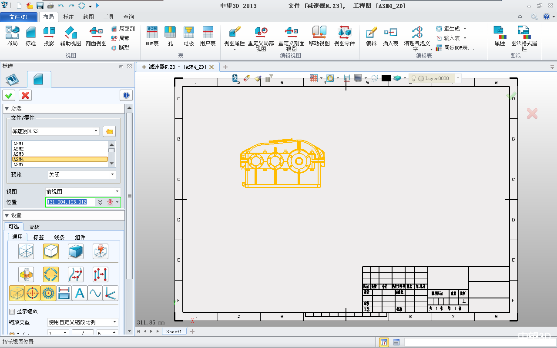Expand the 预览 preview dropdown
This screenshot has height=348, width=557.
click(x=81, y=174)
